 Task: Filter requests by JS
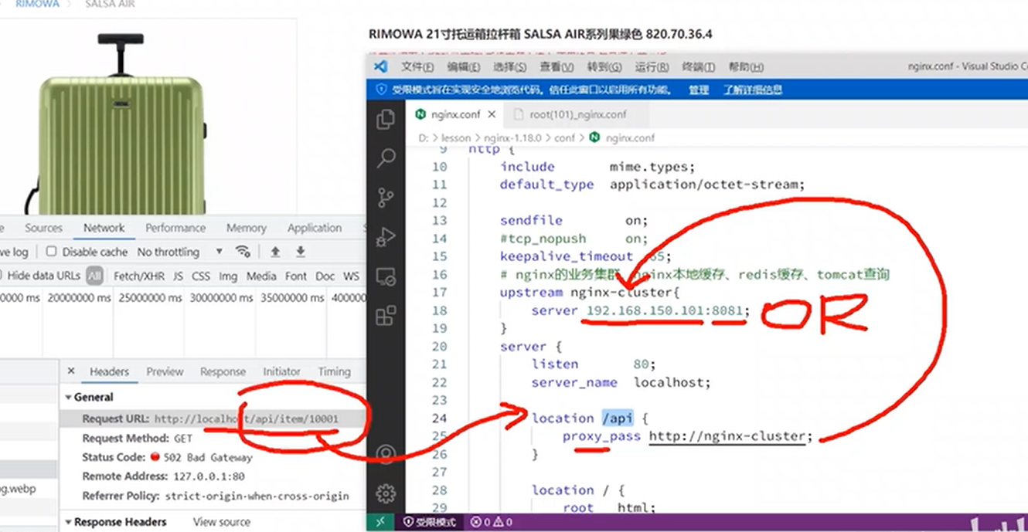point(178,276)
